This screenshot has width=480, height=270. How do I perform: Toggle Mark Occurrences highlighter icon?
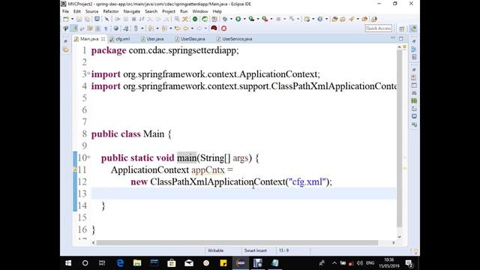[74, 28]
